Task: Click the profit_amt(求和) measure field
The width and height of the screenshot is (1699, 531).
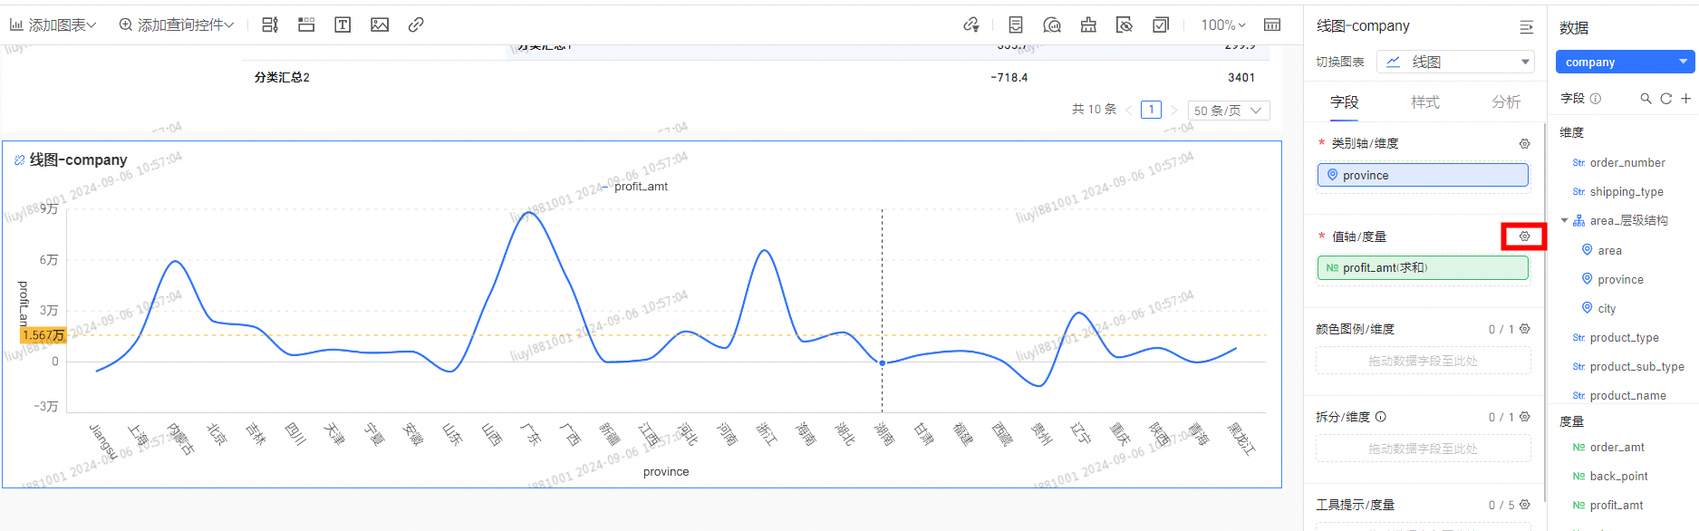Action: point(1422,268)
